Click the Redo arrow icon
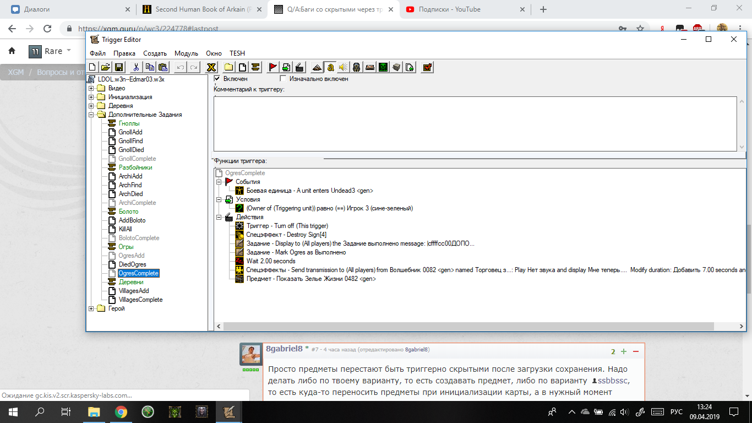 [x=194, y=67]
